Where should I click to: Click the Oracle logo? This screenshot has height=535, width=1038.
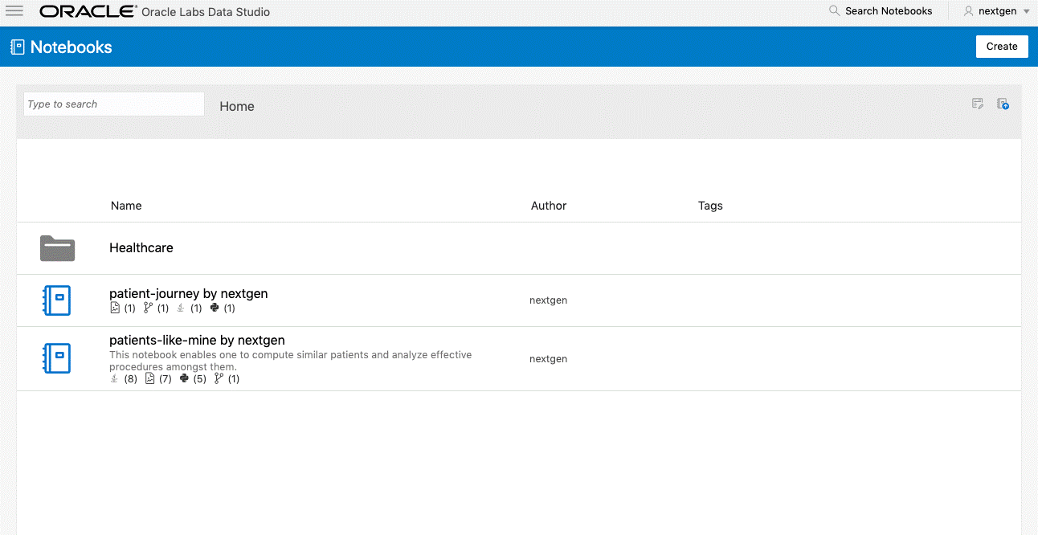(88, 11)
